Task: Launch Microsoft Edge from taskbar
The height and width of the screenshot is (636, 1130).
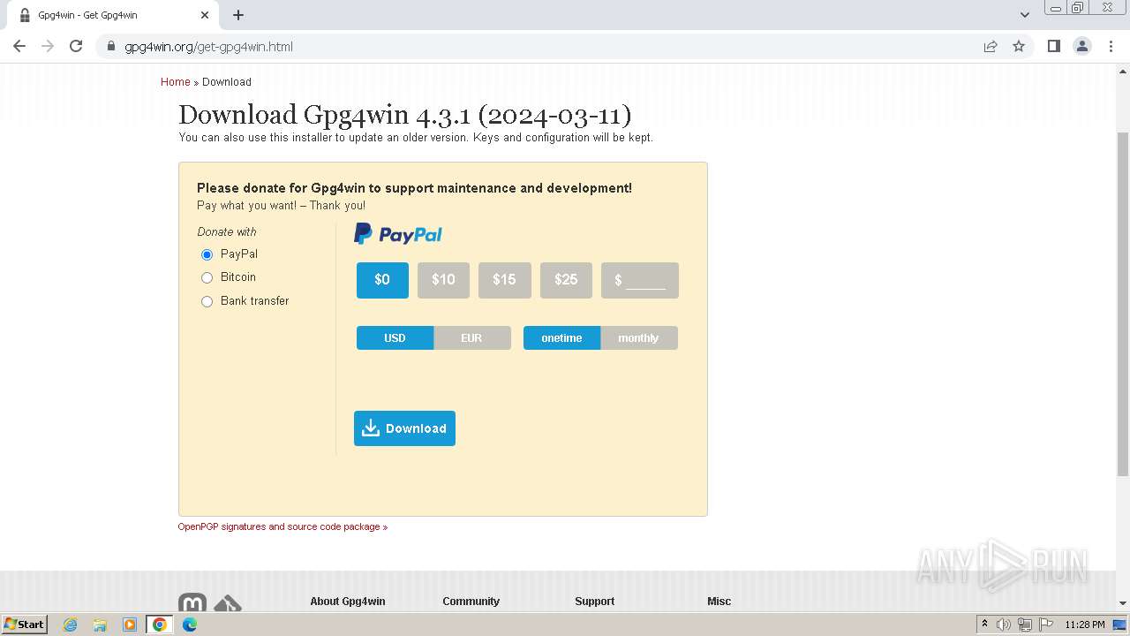Action: (x=190, y=625)
